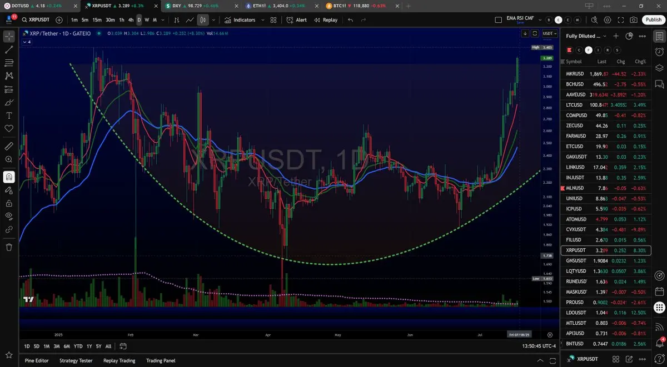The image size is (667, 367).
Task: Select the bars chart style
Action: tap(177, 20)
